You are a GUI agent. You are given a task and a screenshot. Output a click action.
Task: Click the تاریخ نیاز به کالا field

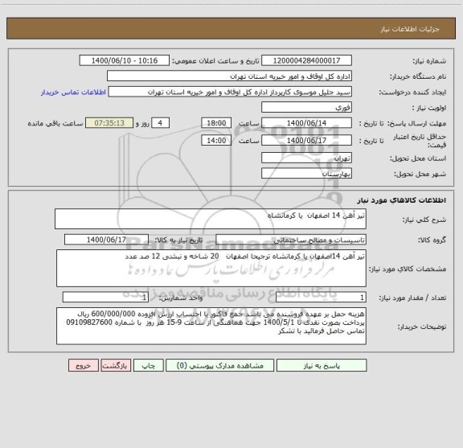(x=106, y=240)
